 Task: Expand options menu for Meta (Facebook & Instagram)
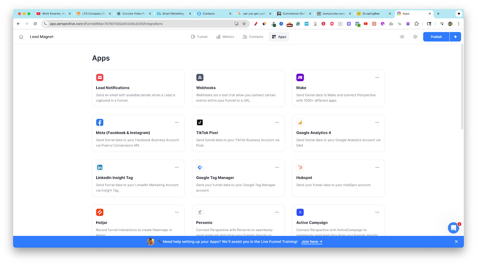click(177, 123)
